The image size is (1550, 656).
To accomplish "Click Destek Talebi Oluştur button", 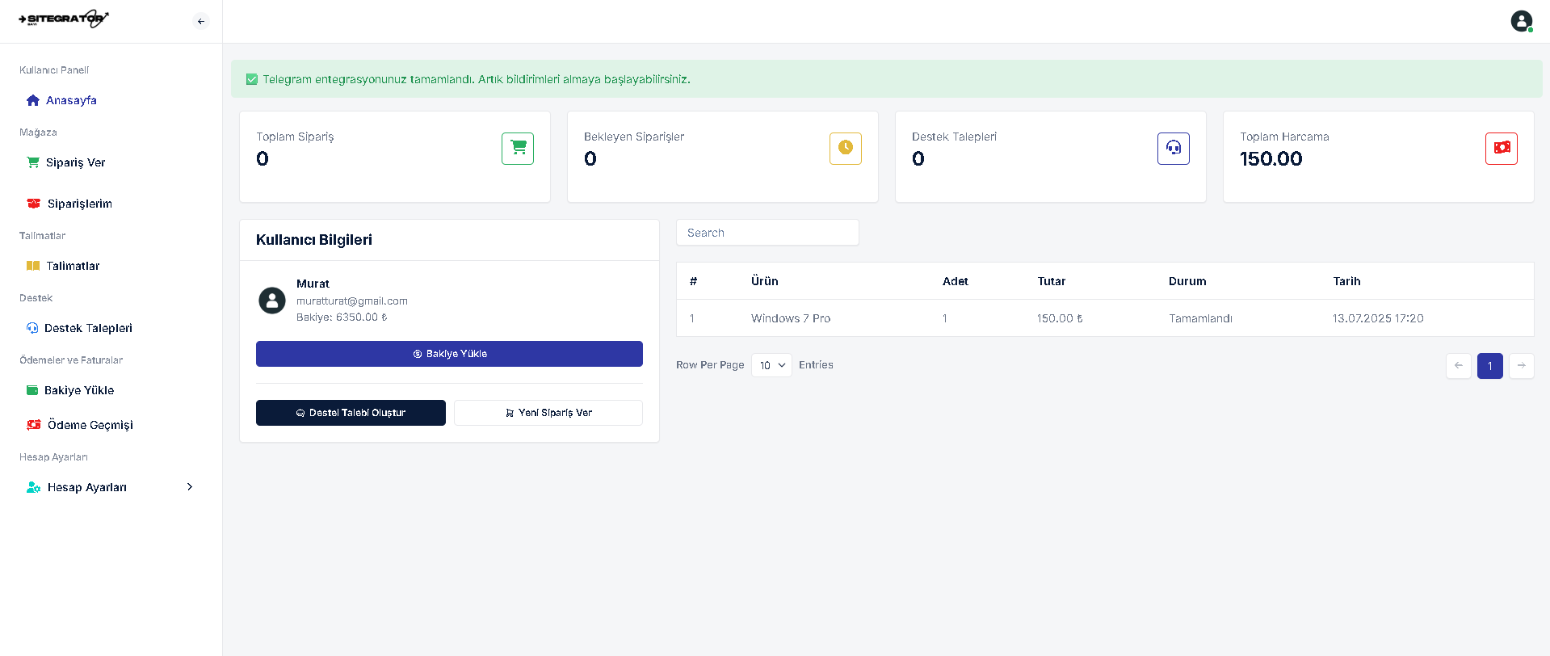I will click(351, 413).
